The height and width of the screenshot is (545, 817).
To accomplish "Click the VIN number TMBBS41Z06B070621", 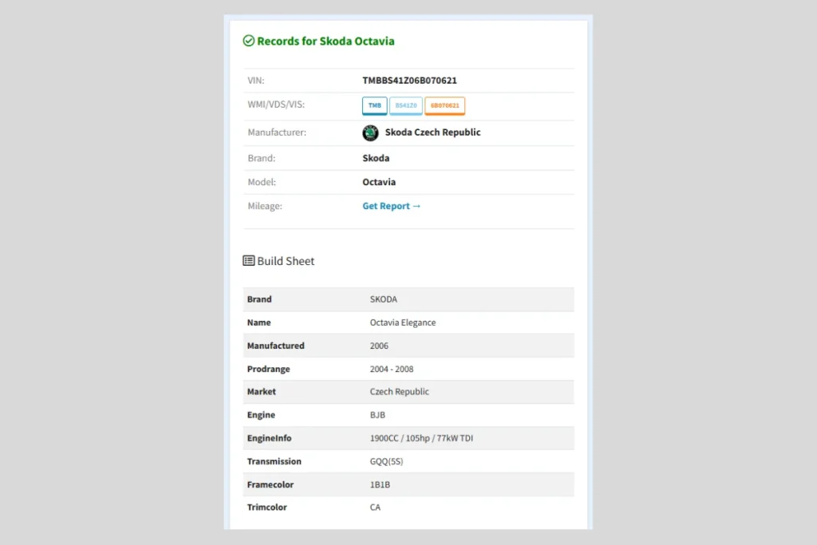I will [409, 81].
